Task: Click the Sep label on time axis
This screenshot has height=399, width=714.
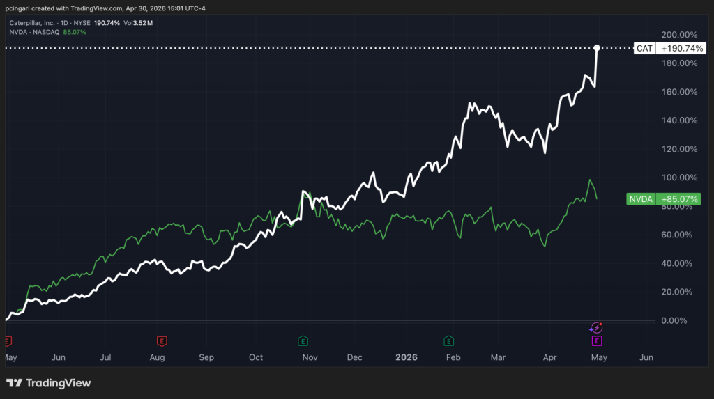Action: click(206, 357)
